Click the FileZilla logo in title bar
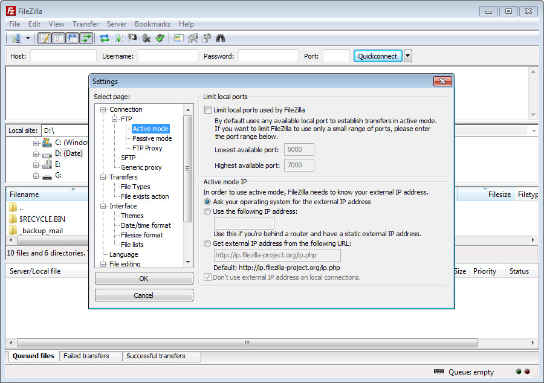The image size is (544, 383). pos(11,11)
